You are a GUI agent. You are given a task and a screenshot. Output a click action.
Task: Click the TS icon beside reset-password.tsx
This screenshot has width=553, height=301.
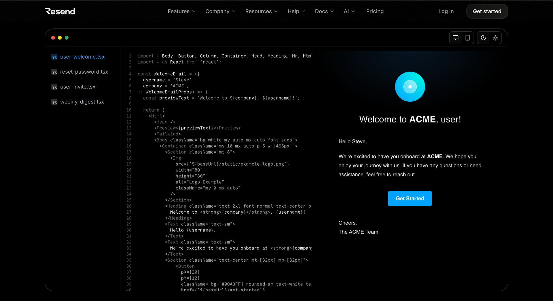coord(54,72)
